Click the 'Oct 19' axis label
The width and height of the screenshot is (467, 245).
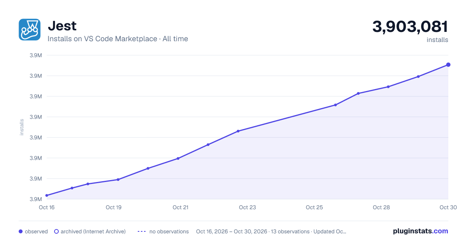114,207
